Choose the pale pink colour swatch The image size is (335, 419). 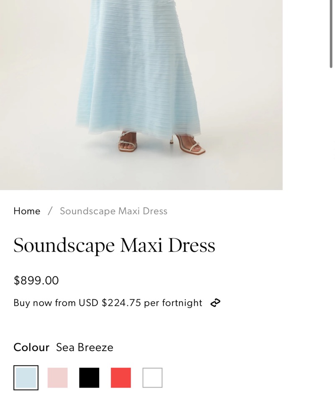click(58, 378)
